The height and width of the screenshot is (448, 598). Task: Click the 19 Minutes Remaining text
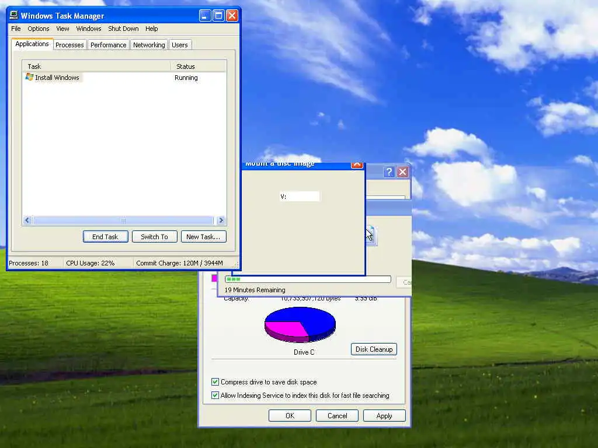coord(255,290)
